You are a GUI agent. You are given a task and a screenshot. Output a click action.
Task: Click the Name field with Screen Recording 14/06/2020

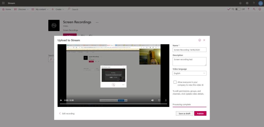click(189, 50)
